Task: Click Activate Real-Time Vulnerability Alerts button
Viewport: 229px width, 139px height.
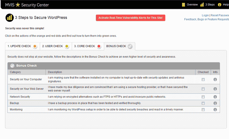Action: [131, 18]
